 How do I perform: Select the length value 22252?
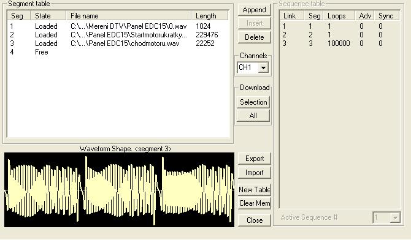(x=205, y=43)
